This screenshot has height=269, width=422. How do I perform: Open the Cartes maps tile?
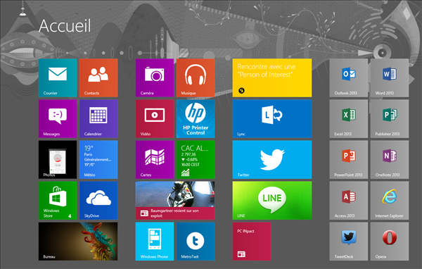(155, 160)
